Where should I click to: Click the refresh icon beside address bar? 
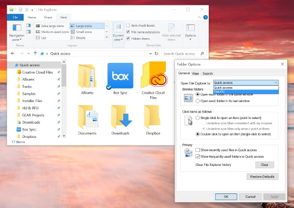156,54
